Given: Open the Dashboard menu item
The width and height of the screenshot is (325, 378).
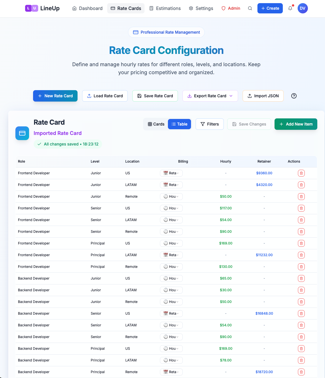Looking at the screenshot, I should click(x=87, y=8).
